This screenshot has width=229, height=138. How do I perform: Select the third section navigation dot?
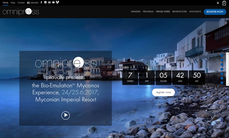[222, 65]
